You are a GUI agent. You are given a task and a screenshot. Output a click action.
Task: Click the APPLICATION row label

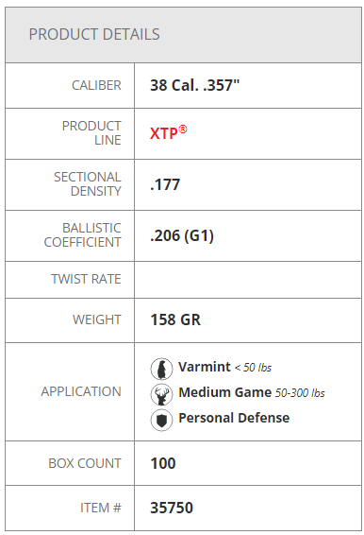[81, 391]
